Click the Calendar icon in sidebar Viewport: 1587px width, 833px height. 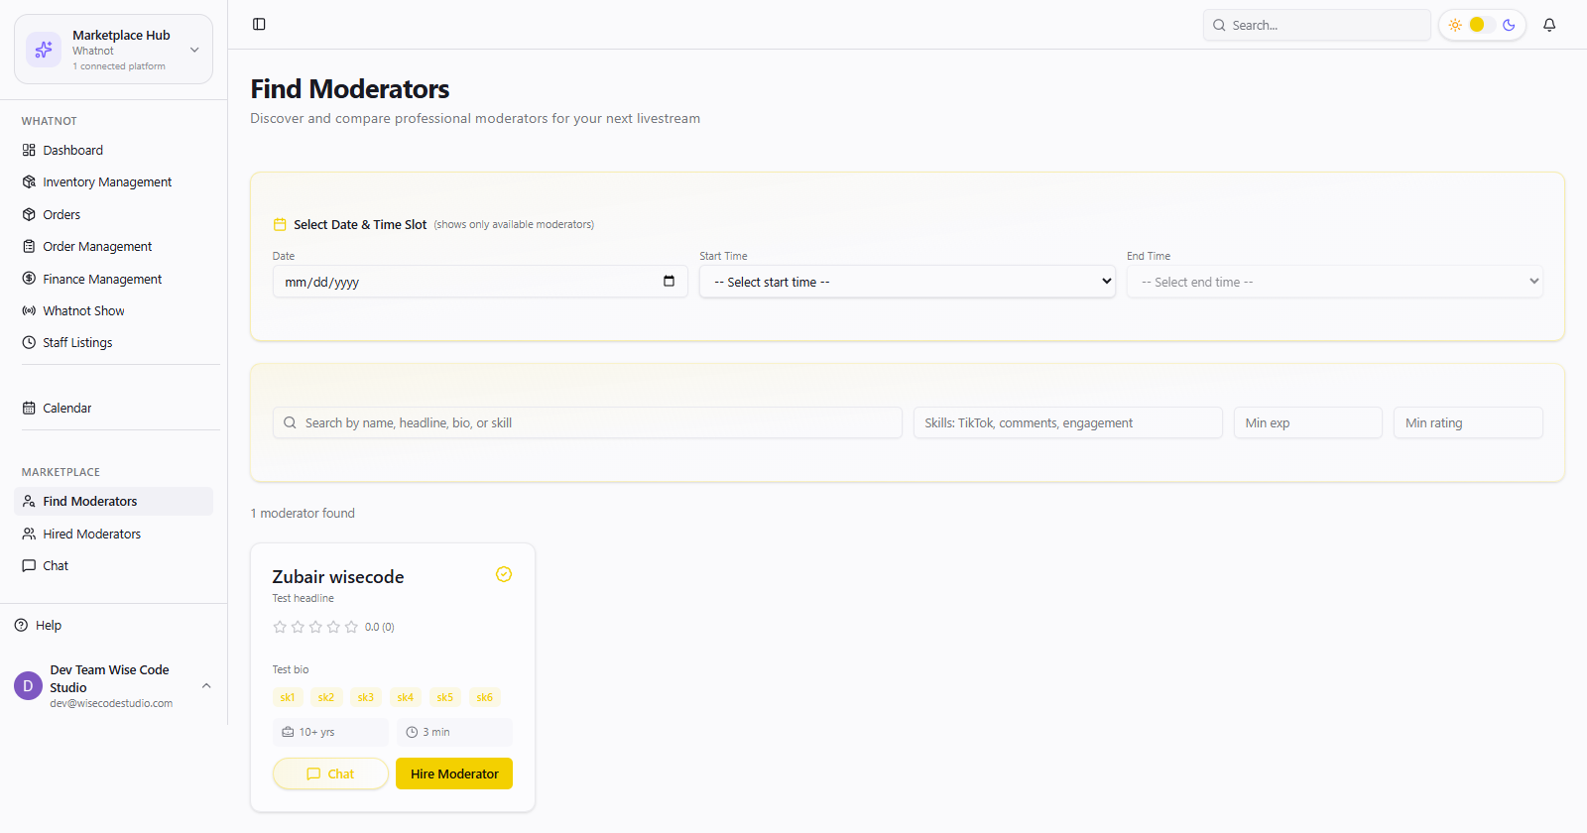29,408
